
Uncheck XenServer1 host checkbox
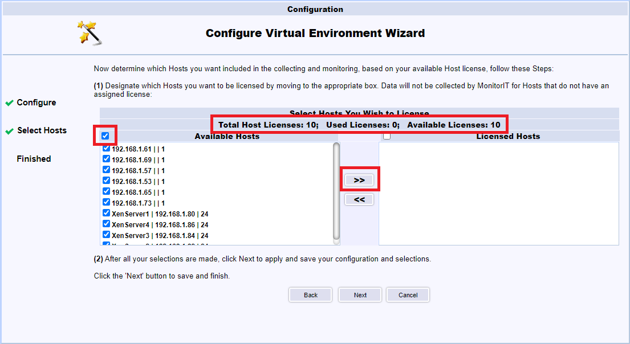[106, 213]
